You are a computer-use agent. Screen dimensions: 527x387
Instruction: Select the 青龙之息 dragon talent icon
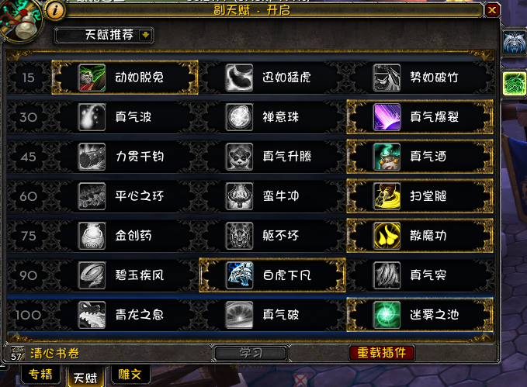pyautogui.click(x=92, y=315)
